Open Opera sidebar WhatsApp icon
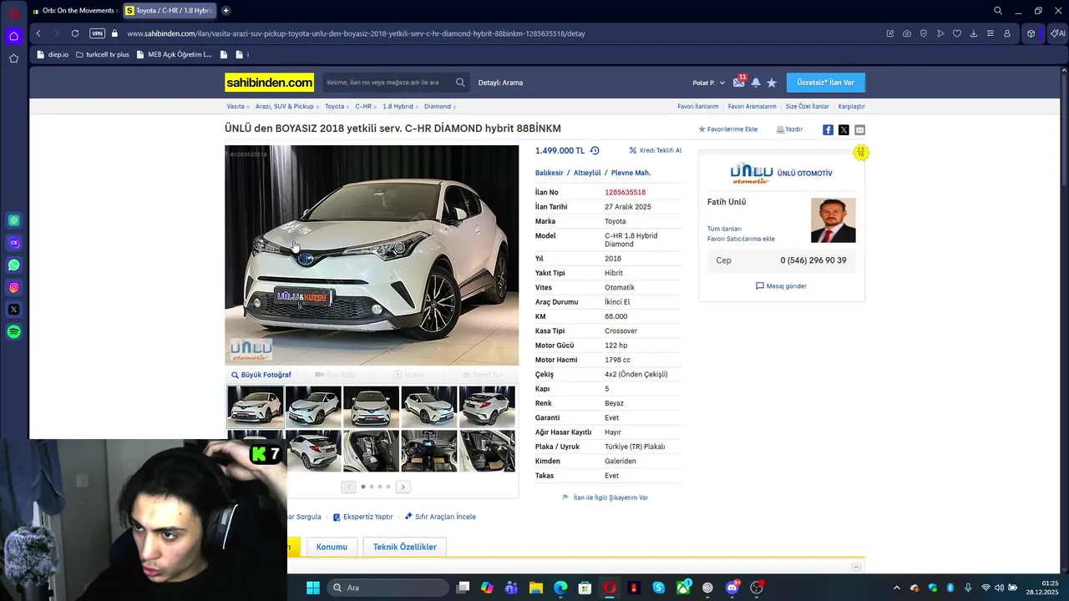Image resolution: width=1069 pixels, height=601 pixels. pyautogui.click(x=13, y=265)
